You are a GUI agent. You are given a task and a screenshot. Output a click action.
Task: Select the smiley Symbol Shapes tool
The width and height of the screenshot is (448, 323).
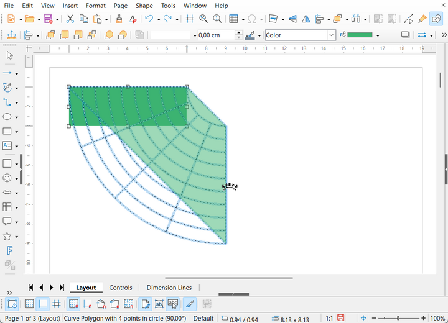pyautogui.click(x=7, y=178)
